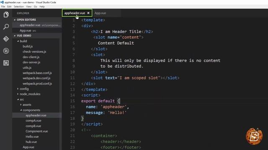268x150 pixels.
Task: Open the View menu
Action: [29, 7]
